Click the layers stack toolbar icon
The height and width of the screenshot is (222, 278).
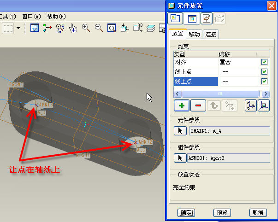tap(150, 28)
